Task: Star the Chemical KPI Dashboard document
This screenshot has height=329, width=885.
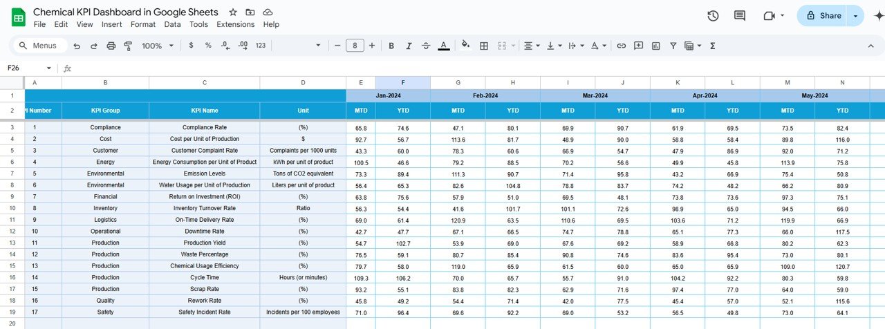Action: 233,12
